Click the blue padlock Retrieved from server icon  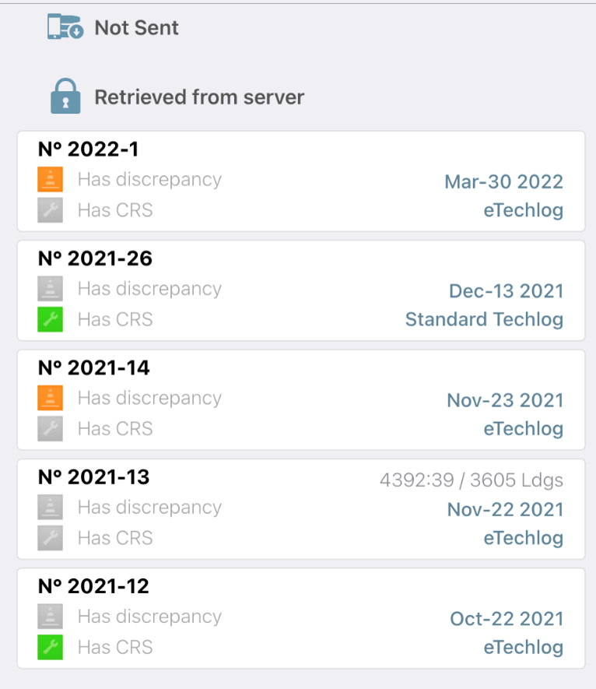pyautogui.click(x=65, y=97)
